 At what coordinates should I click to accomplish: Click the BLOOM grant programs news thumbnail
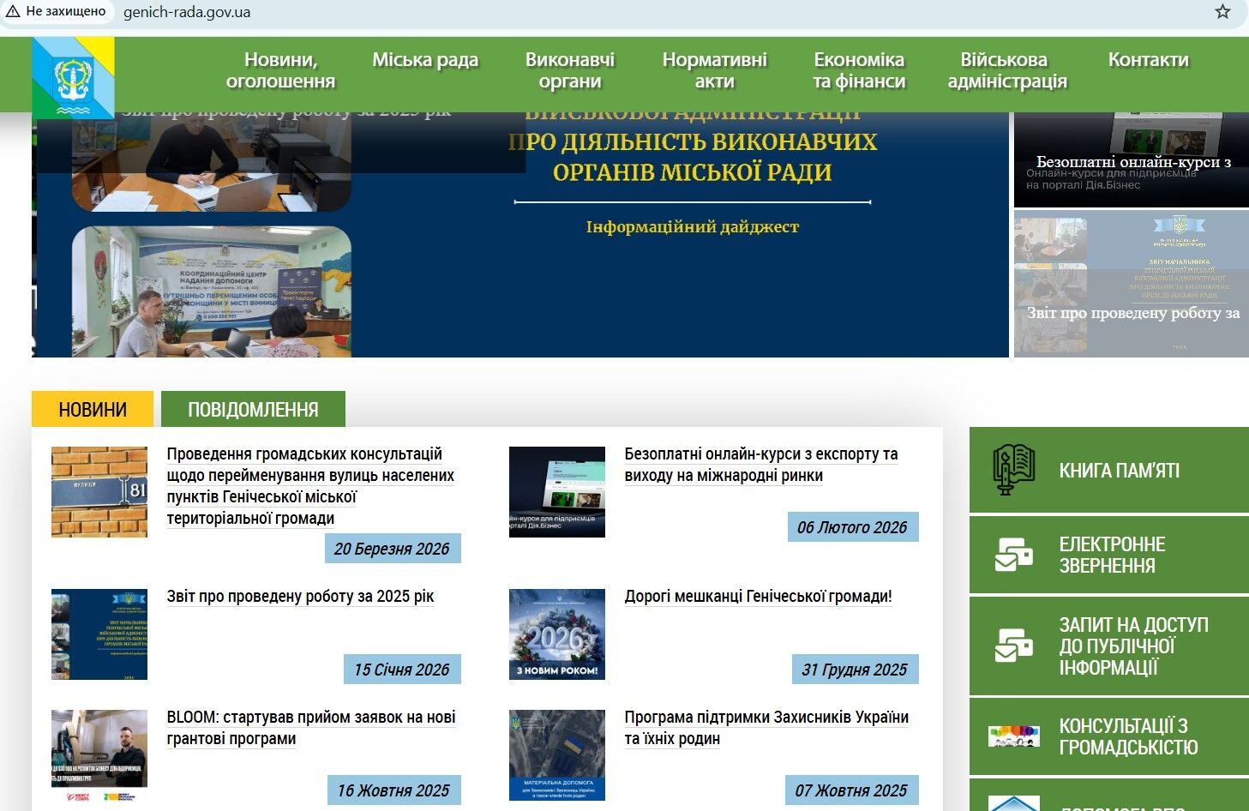tap(99, 755)
